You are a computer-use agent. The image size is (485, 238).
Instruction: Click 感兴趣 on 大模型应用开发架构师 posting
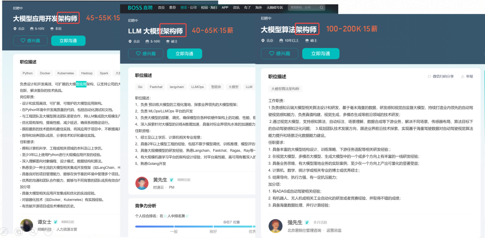[x=31, y=41]
